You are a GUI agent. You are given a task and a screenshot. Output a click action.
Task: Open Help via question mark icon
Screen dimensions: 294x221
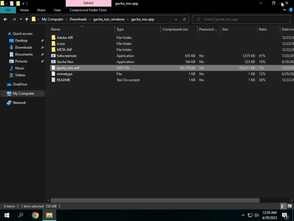(x=291, y=10)
